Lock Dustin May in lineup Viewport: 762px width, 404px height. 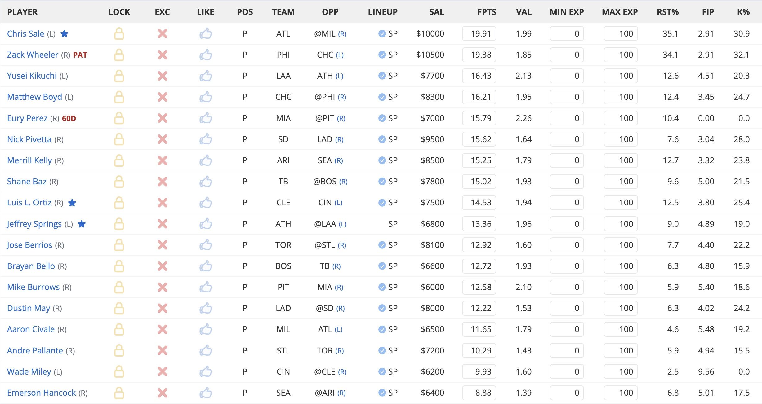(x=119, y=308)
